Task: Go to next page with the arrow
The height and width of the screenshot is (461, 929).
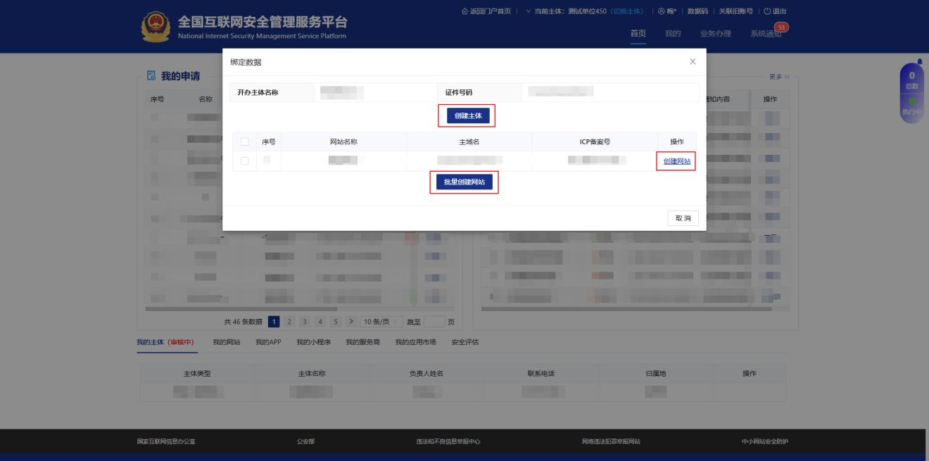Action: 351,322
